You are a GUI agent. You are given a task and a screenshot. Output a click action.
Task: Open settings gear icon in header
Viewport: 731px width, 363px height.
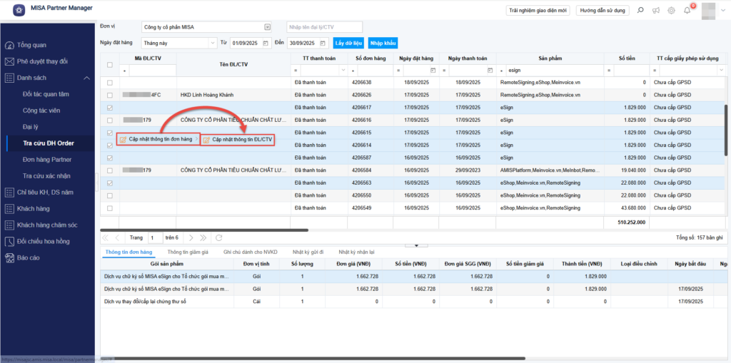point(671,11)
